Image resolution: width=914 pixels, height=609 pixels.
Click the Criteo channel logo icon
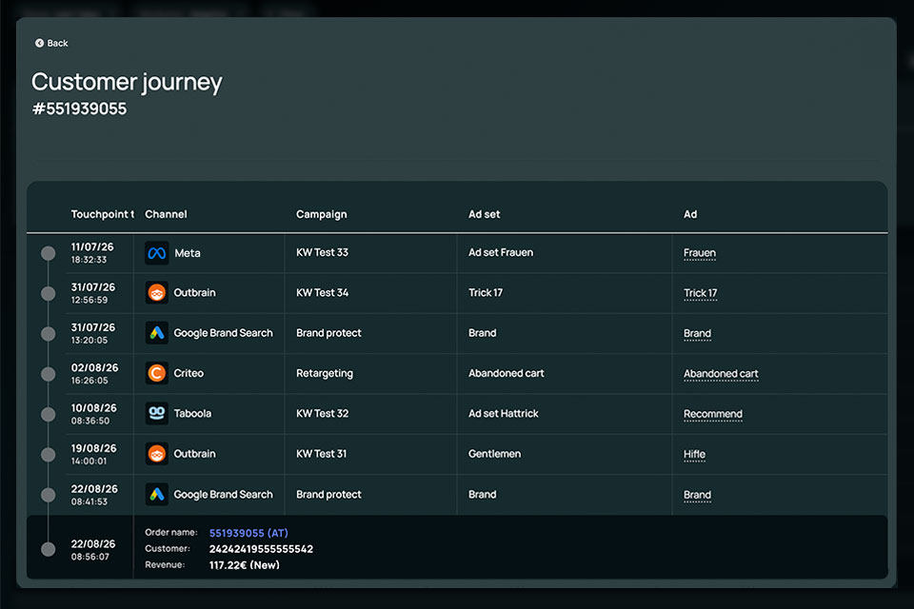click(157, 373)
